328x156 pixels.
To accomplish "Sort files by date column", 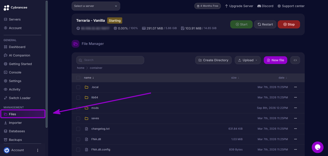I will coord(283,78).
